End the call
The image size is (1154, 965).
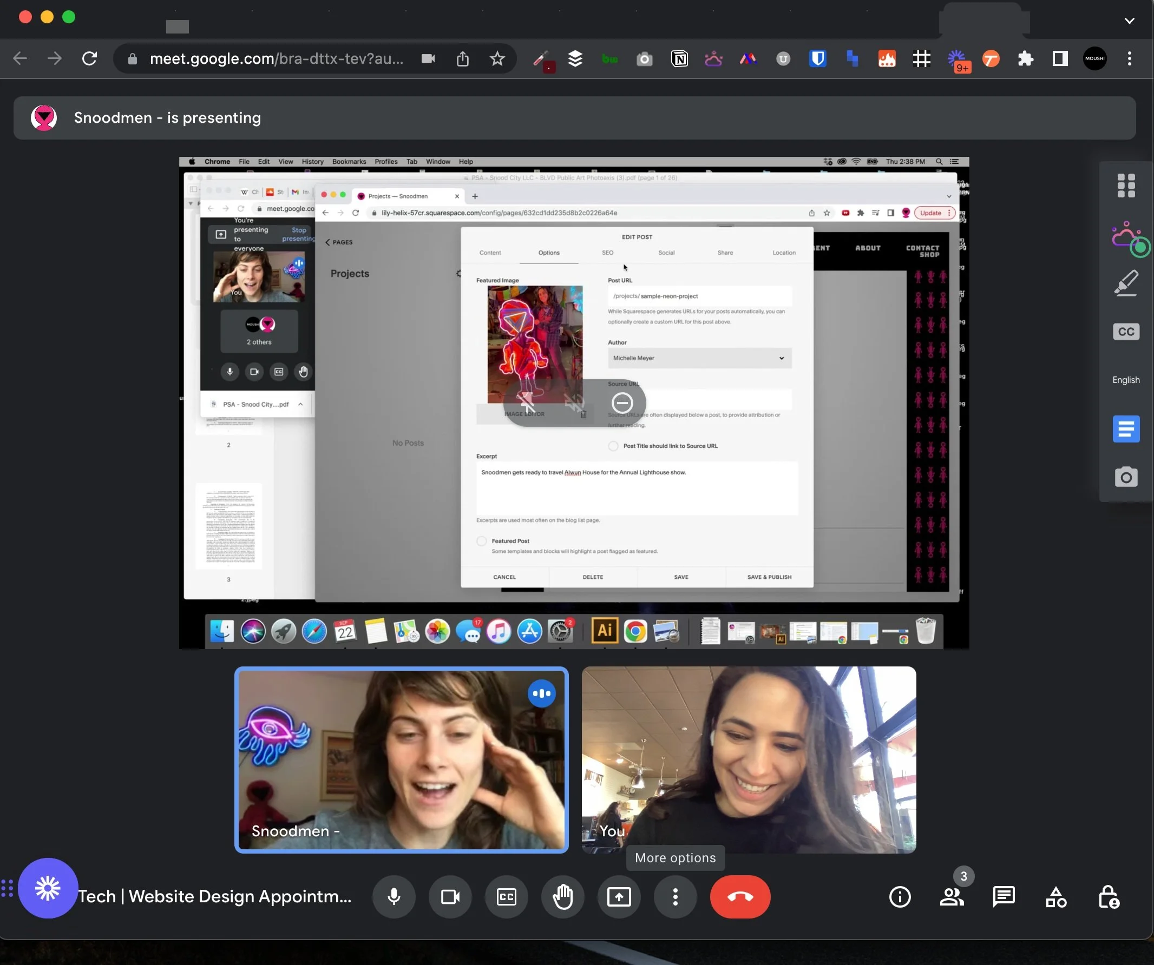tap(740, 897)
